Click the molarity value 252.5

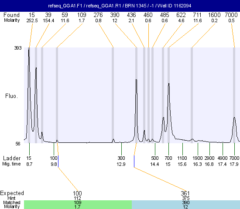[32, 20]
